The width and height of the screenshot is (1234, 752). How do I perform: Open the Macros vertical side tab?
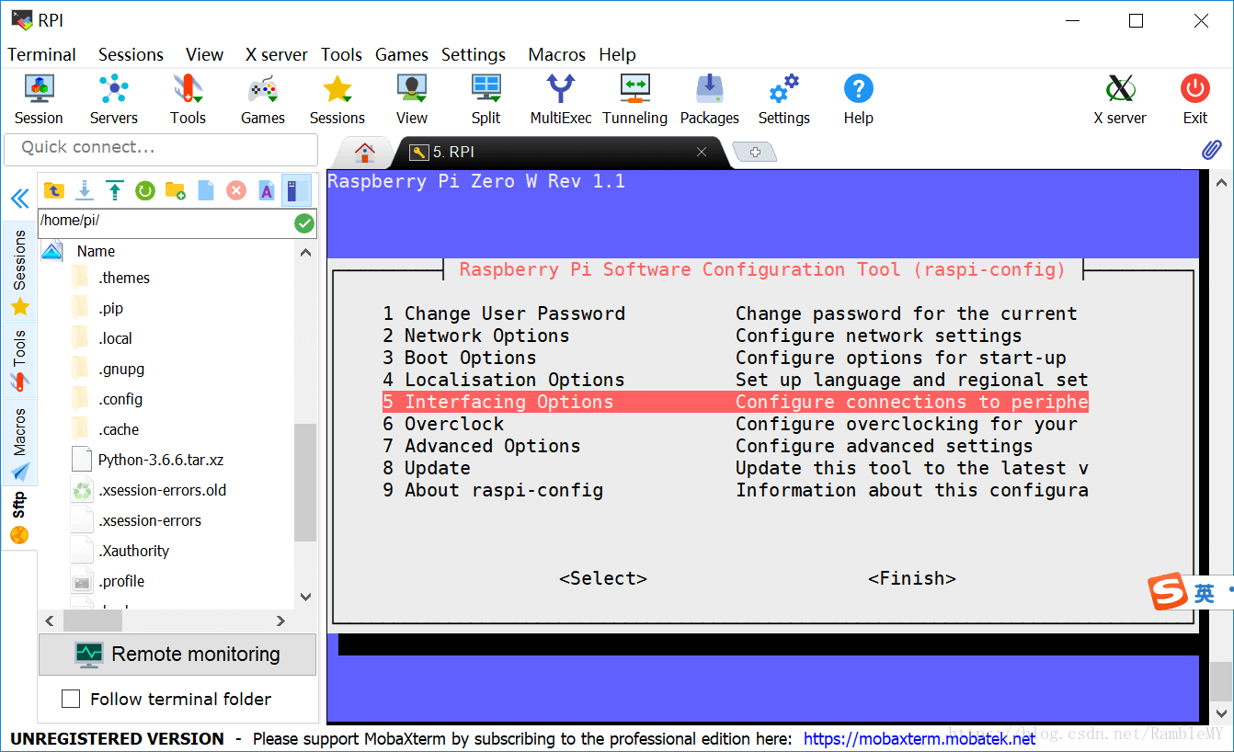pyautogui.click(x=19, y=443)
